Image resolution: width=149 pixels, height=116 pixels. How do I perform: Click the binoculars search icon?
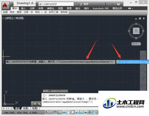click(x=76, y=4)
